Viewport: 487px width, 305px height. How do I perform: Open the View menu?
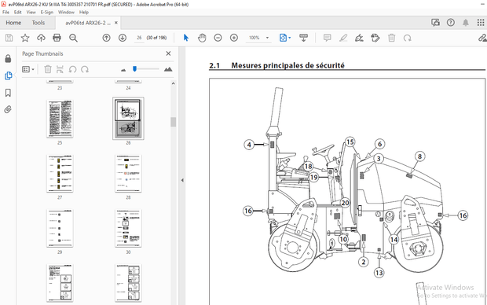pos(31,12)
